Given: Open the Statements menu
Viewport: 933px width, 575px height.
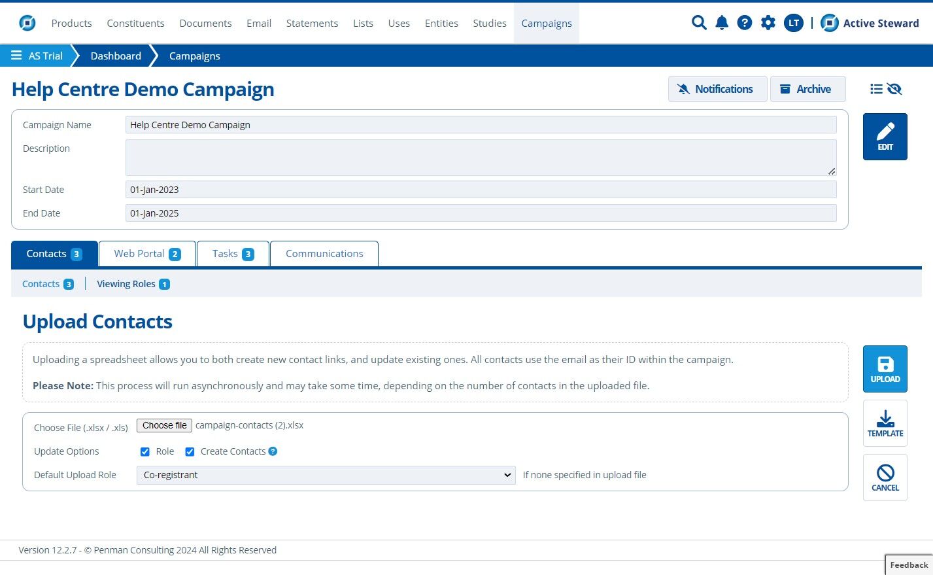Looking at the screenshot, I should (x=312, y=23).
